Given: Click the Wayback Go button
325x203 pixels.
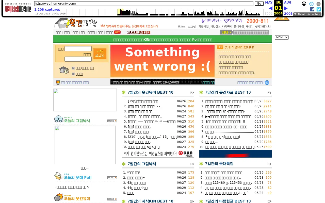Looking at the screenshot, I should [259, 4].
